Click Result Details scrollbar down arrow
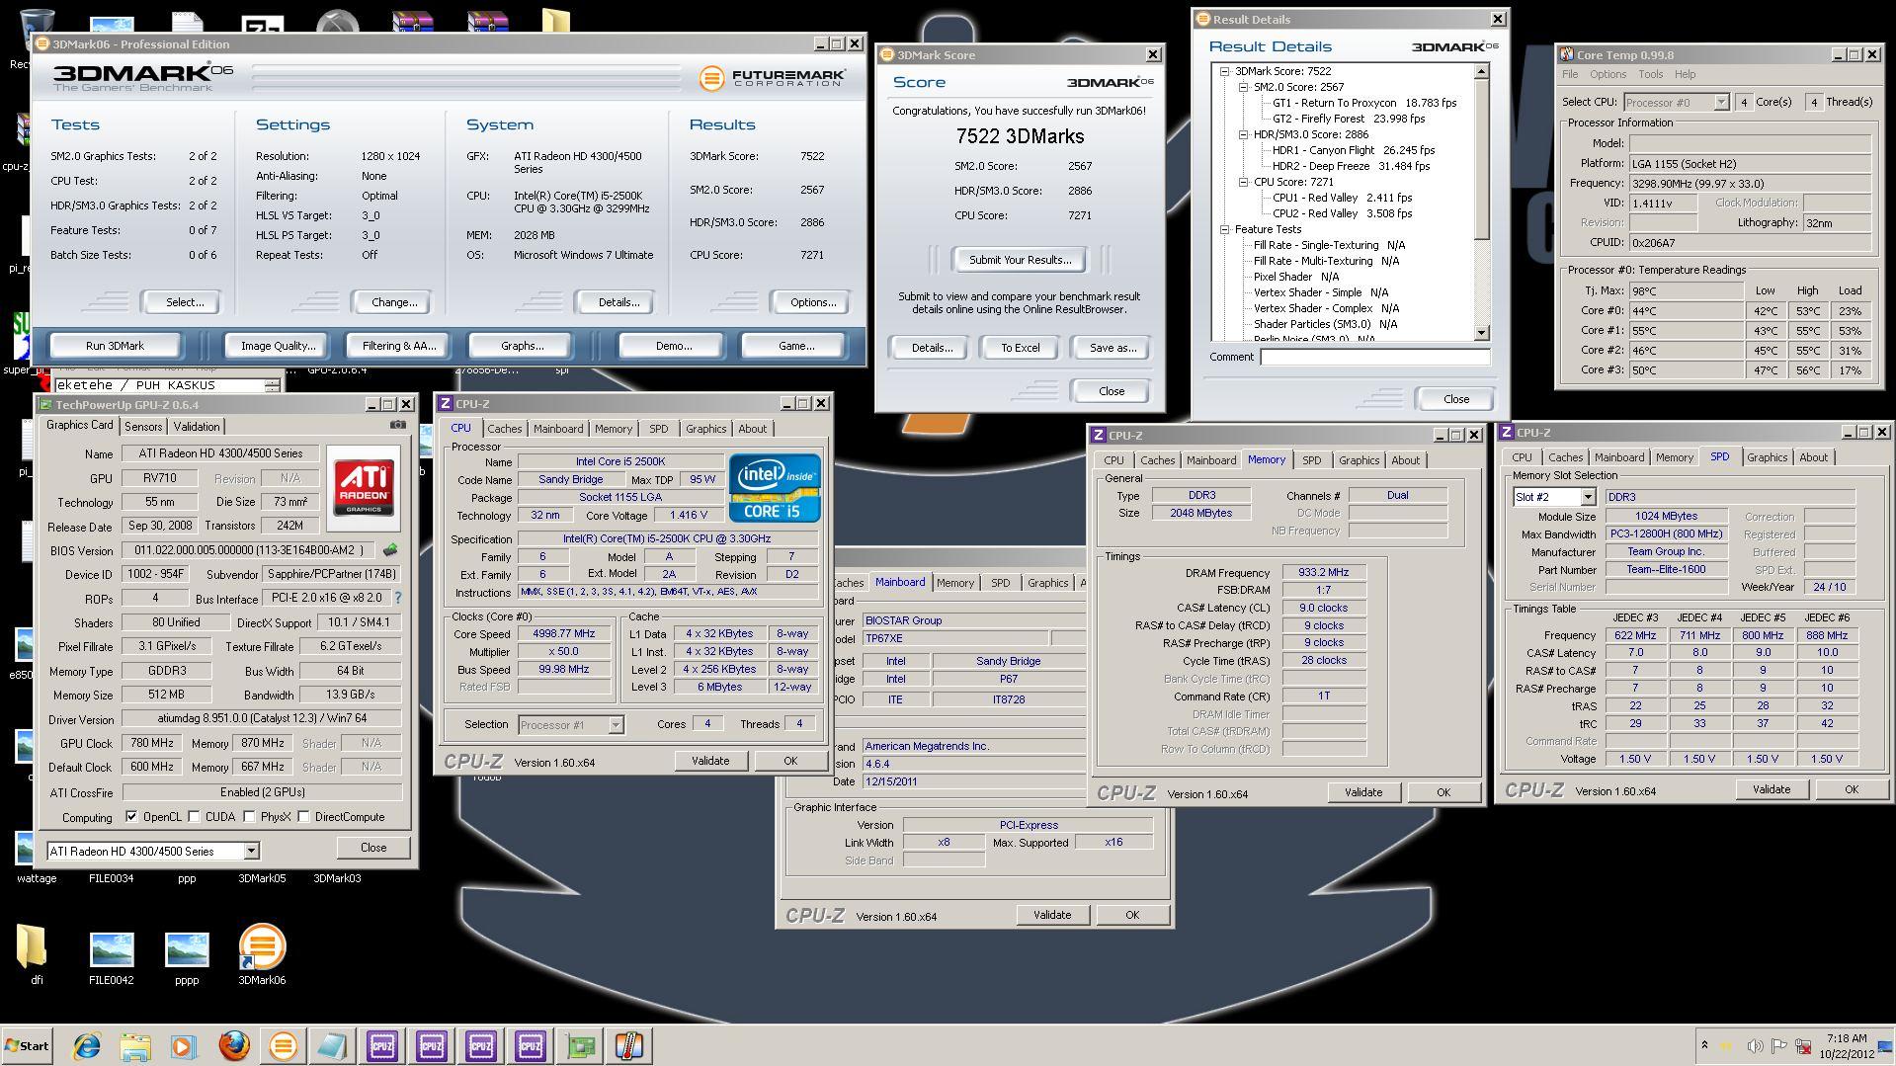1896x1066 pixels. pos(1481,333)
